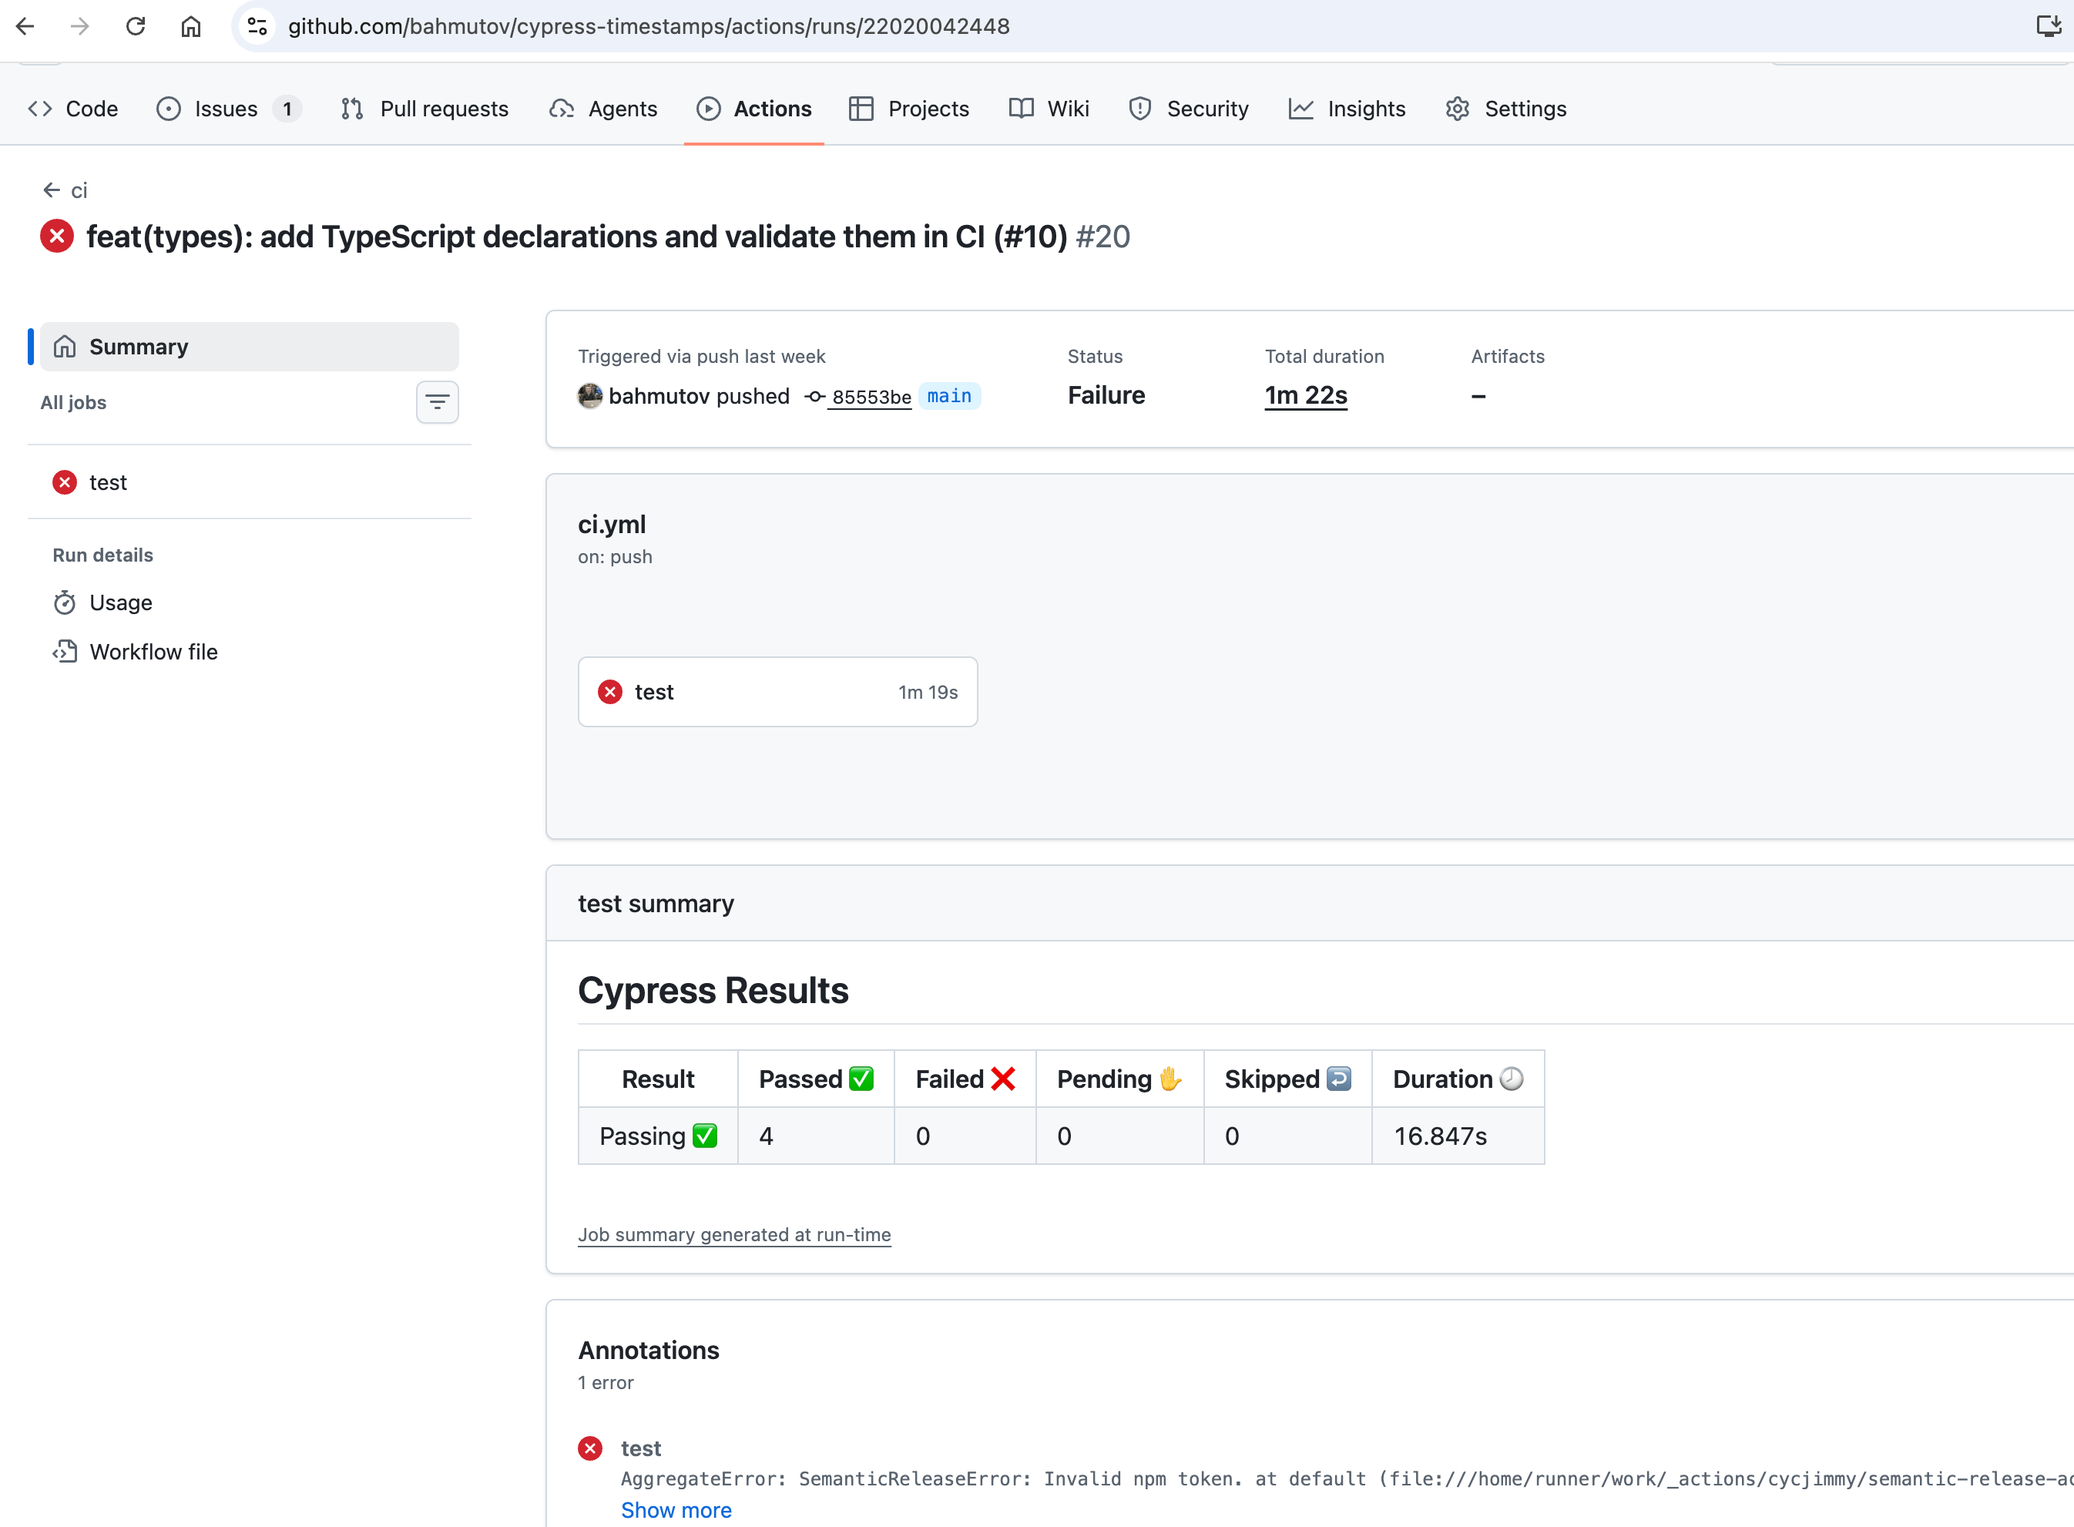Click the back arrow to return to ci
The image size is (2074, 1527).
click(51, 190)
